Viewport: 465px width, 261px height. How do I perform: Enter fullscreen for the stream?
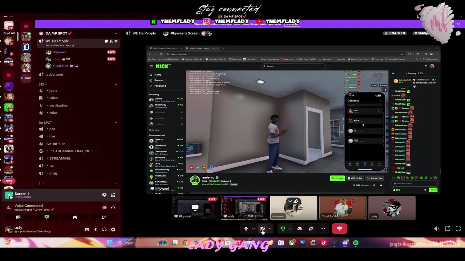click(458, 229)
